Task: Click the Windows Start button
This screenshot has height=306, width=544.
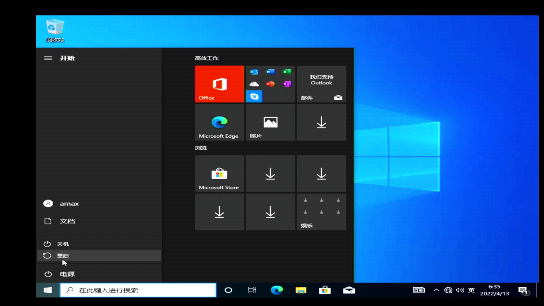Action: tap(48, 290)
